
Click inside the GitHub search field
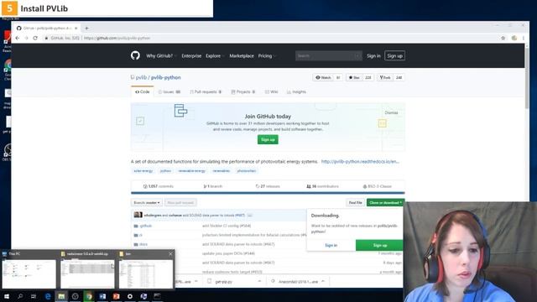pos(328,56)
